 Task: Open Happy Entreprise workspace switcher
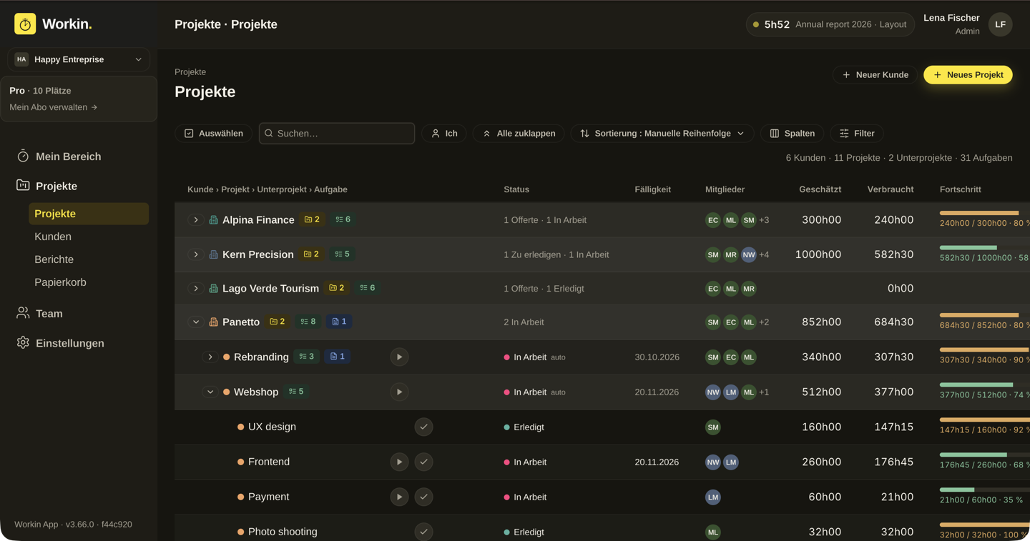(x=79, y=59)
